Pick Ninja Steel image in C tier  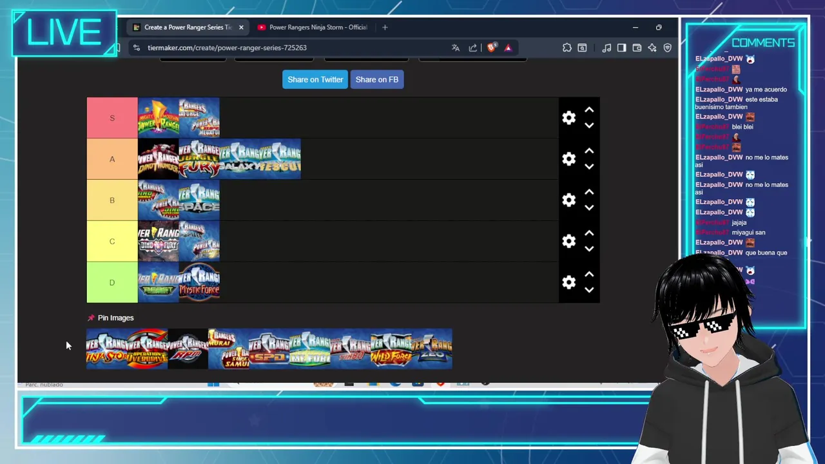[199, 242]
